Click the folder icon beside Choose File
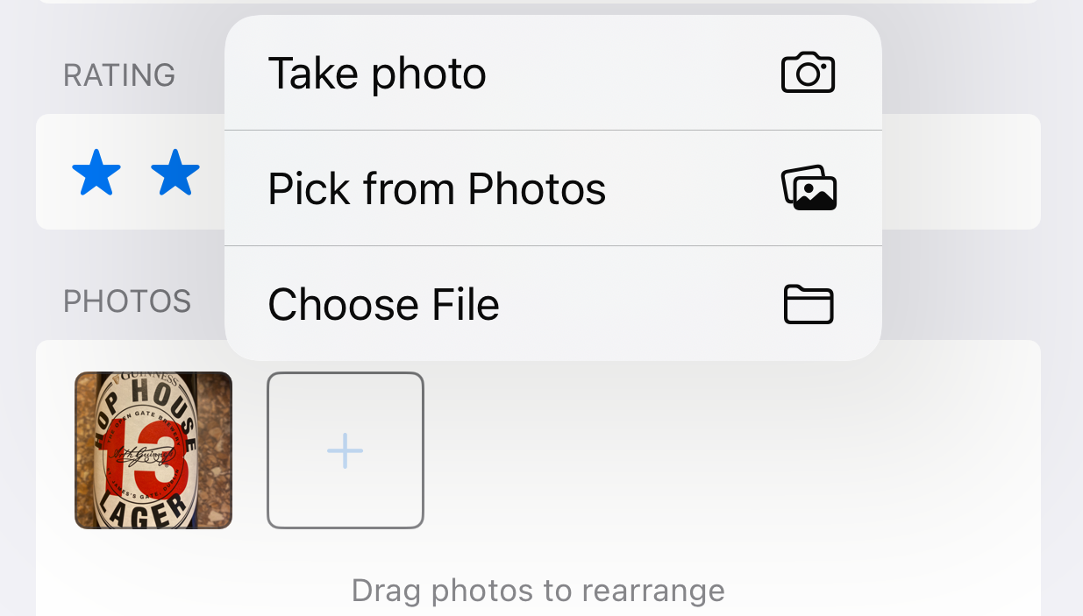 808,305
